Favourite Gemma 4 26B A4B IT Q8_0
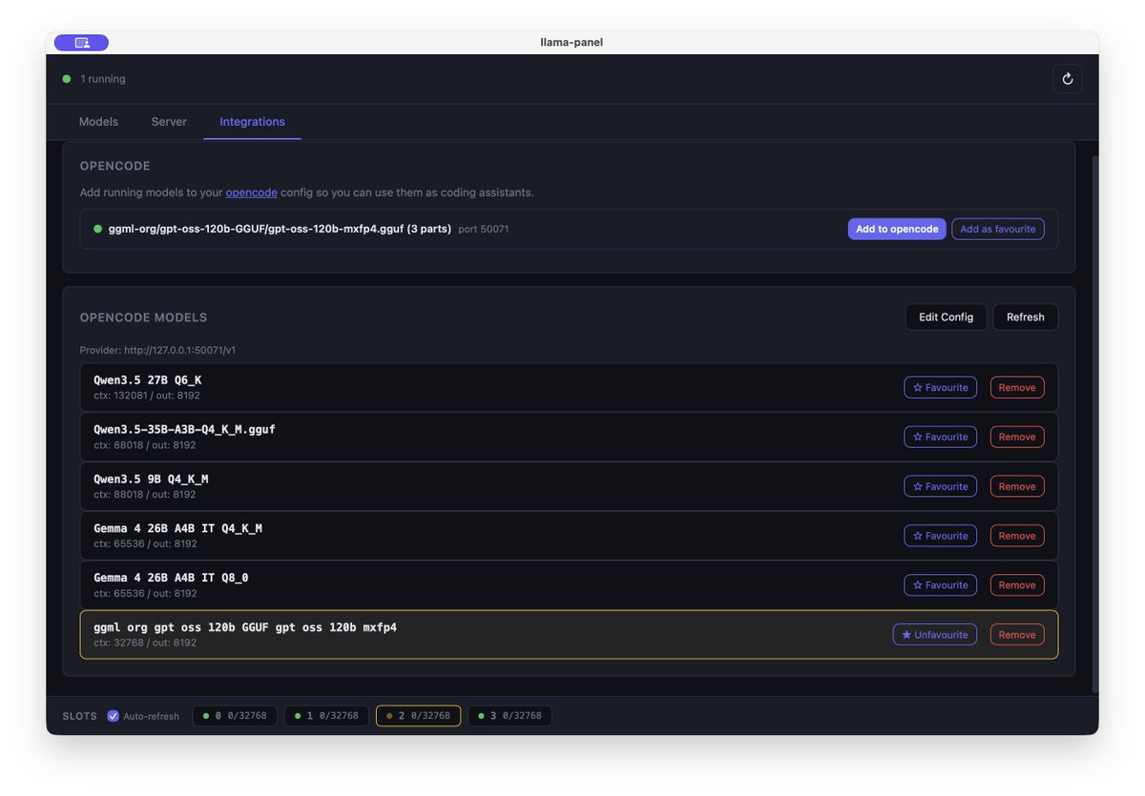This screenshot has height=796, width=1145. coord(941,585)
